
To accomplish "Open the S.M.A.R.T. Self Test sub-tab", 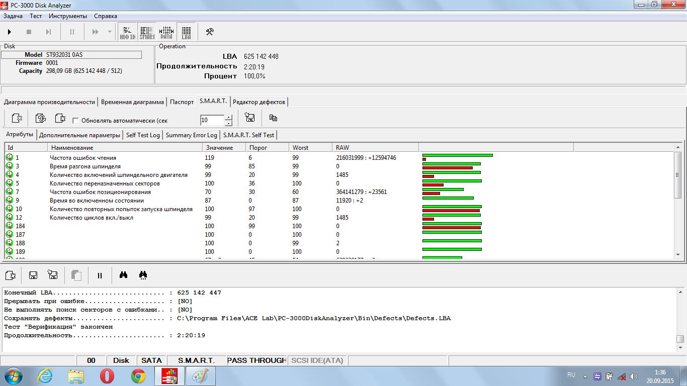I will pos(248,135).
